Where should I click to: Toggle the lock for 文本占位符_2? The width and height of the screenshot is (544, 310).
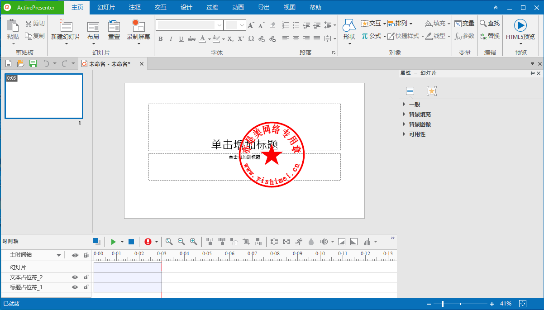[86, 277]
